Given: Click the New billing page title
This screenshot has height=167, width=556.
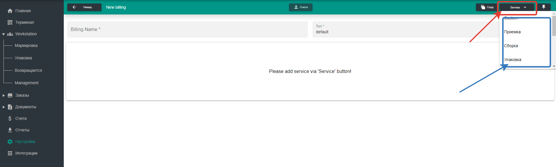Looking at the screenshot, I should [x=116, y=7].
